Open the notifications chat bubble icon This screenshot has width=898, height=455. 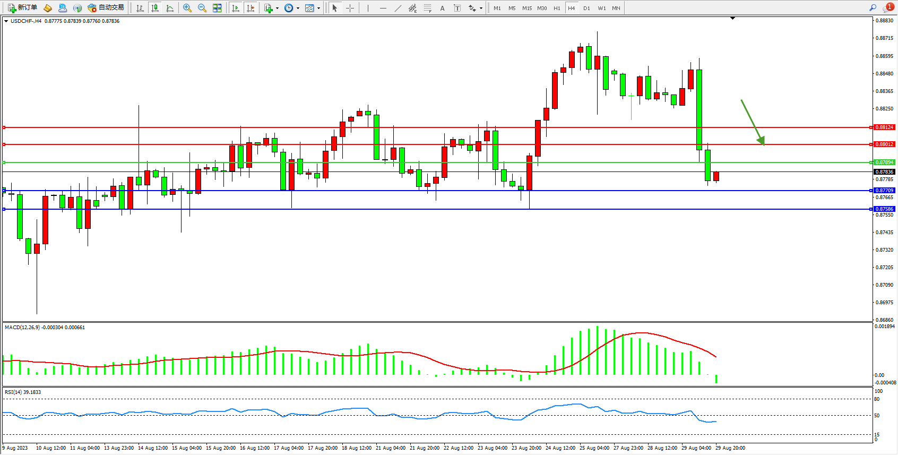coord(888,8)
